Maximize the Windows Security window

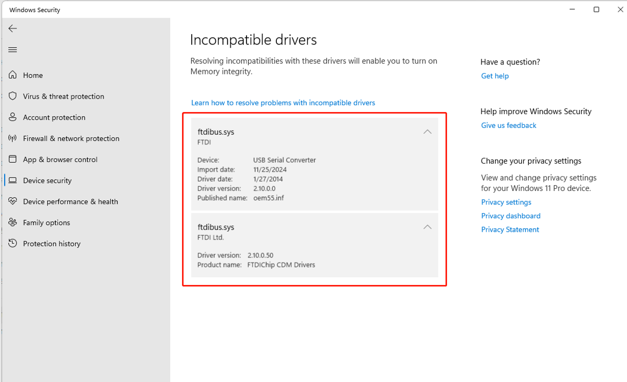click(597, 9)
